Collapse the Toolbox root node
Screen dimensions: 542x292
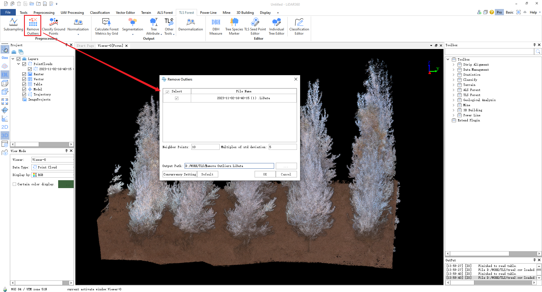(448, 59)
